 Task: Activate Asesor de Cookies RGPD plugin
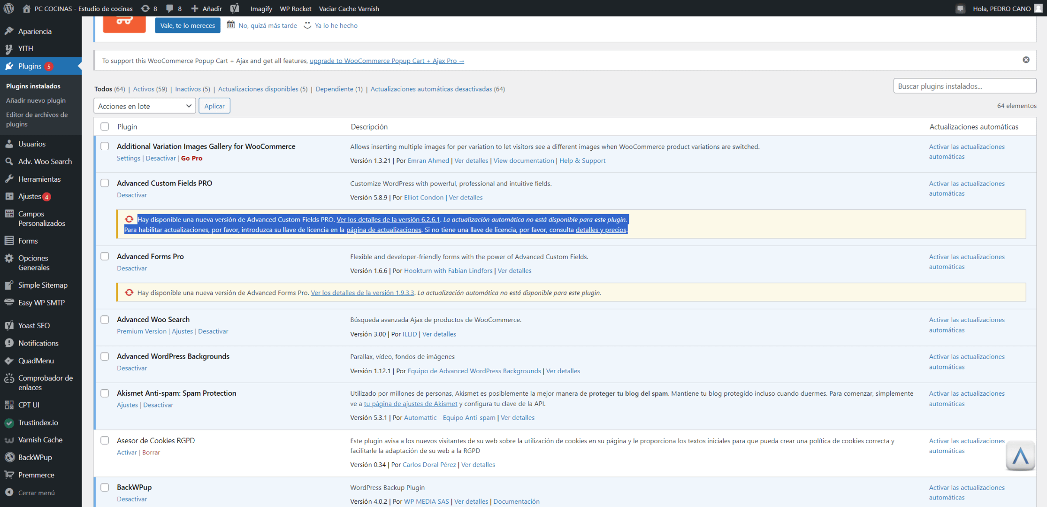click(127, 452)
